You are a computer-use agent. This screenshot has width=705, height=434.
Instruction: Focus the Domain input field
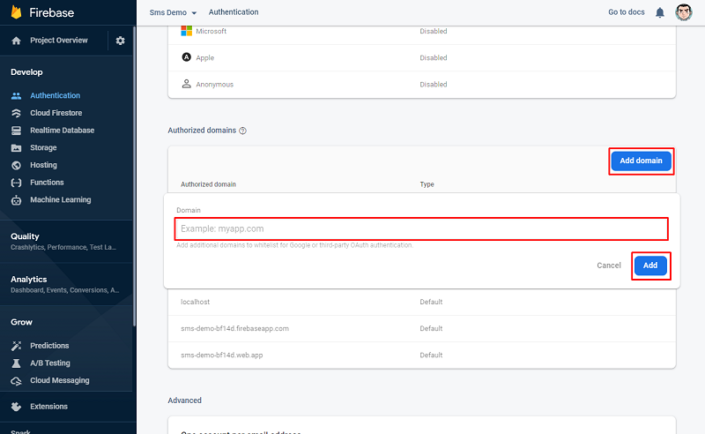tap(421, 228)
